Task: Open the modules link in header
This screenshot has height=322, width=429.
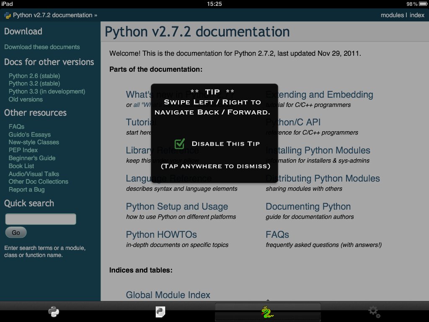Action: [392, 15]
